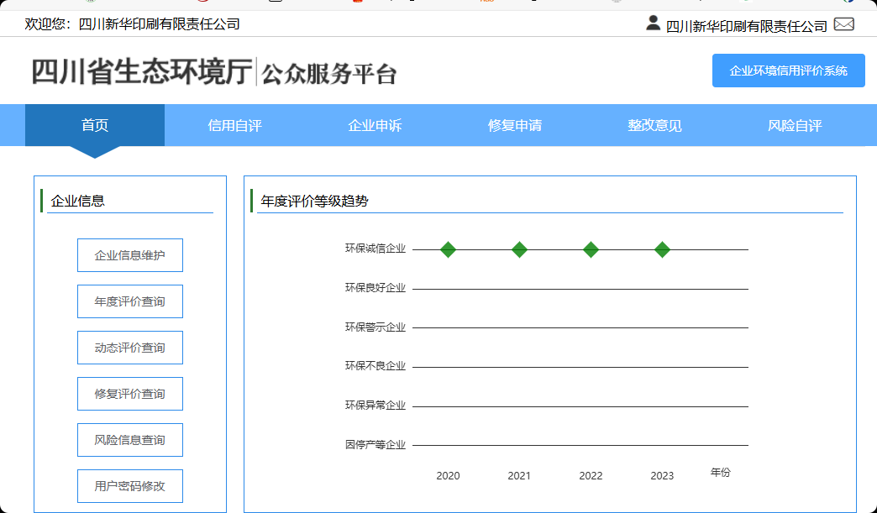Click 用户密码修改 to change password
Image resolution: width=877 pixels, height=513 pixels.
tap(130, 486)
